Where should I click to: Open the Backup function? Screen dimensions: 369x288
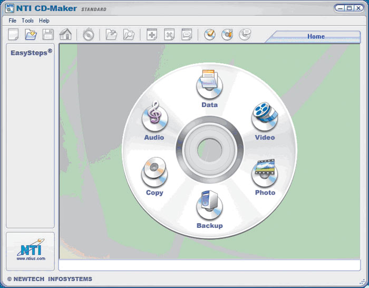click(209, 205)
